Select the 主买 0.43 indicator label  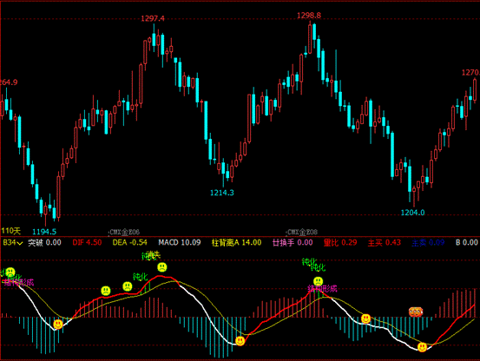click(384, 243)
